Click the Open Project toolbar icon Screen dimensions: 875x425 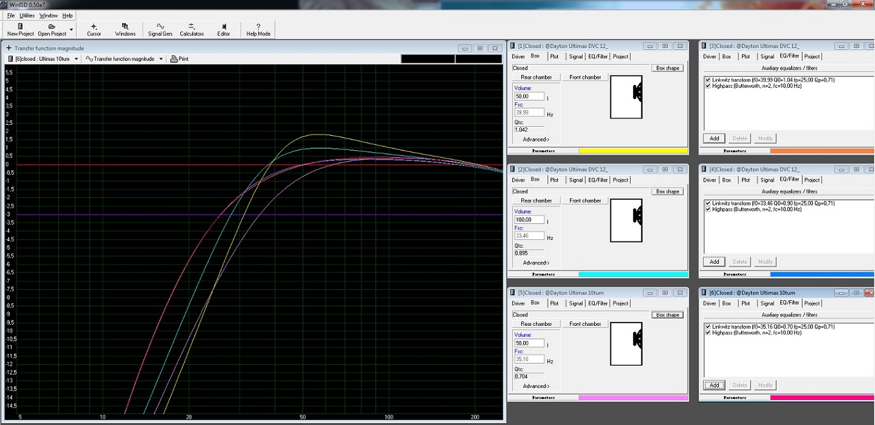pos(52,26)
